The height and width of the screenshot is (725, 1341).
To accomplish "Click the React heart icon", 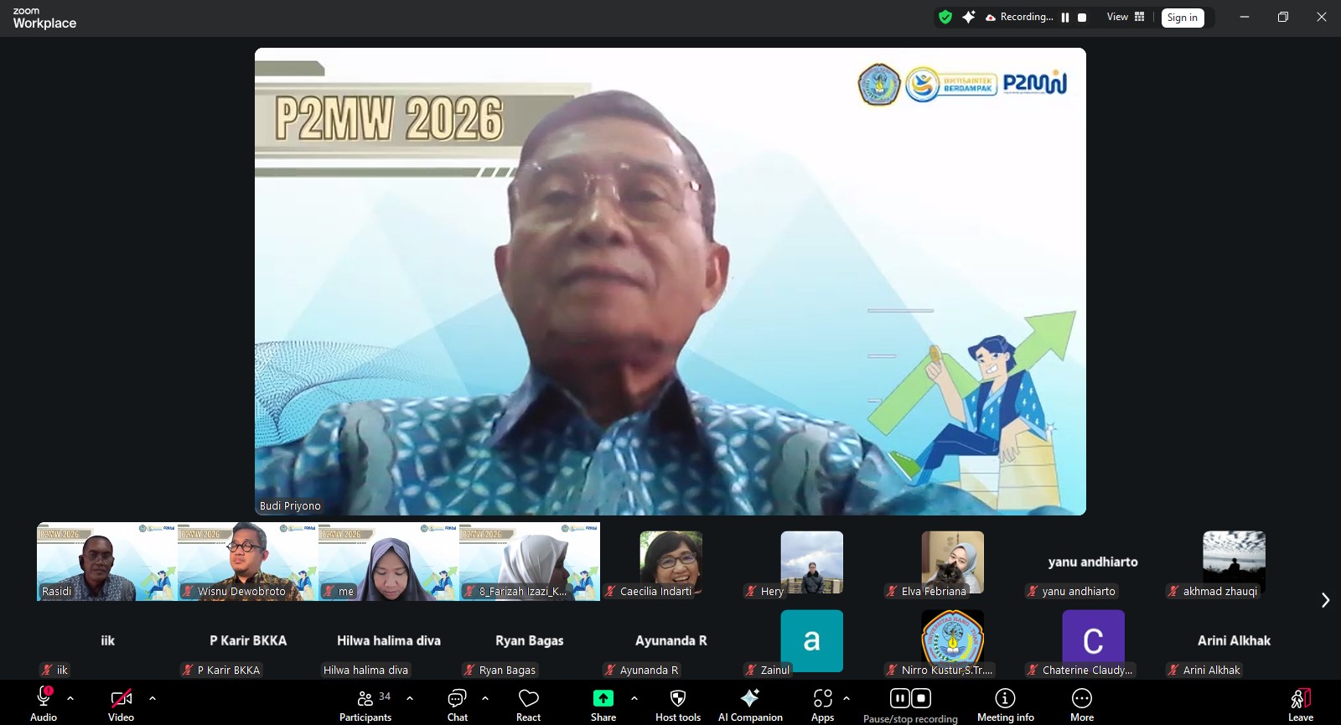I will click(x=528, y=698).
